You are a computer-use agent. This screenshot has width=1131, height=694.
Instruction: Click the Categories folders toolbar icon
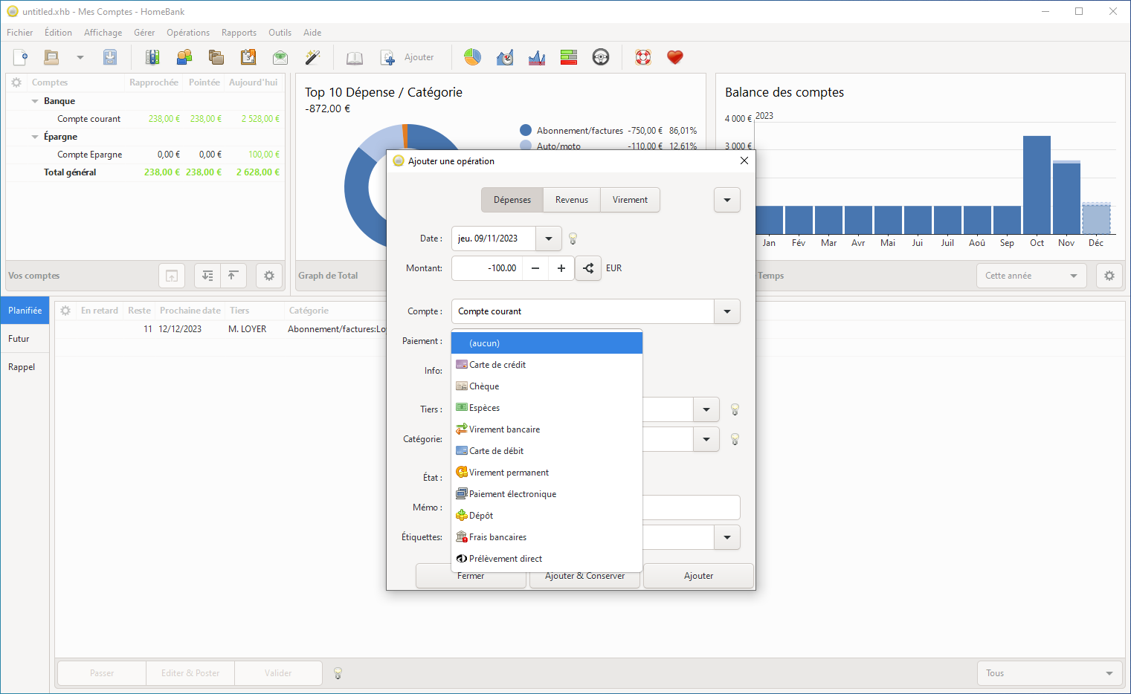(216, 57)
